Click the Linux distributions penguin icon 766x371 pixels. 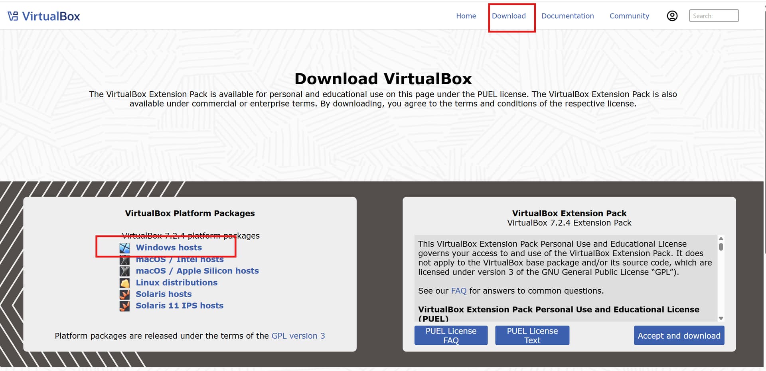(124, 283)
